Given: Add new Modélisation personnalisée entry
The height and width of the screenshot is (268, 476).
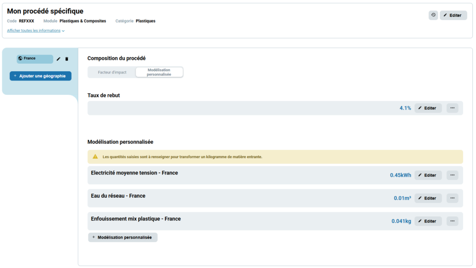Looking at the screenshot, I should pyautogui.click(x=123, y=237).
